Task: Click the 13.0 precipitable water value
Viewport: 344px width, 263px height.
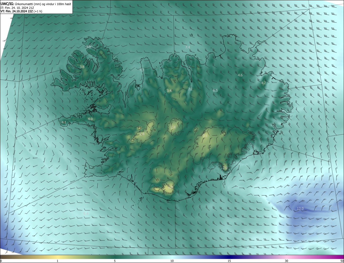Action: pos(300,208)
